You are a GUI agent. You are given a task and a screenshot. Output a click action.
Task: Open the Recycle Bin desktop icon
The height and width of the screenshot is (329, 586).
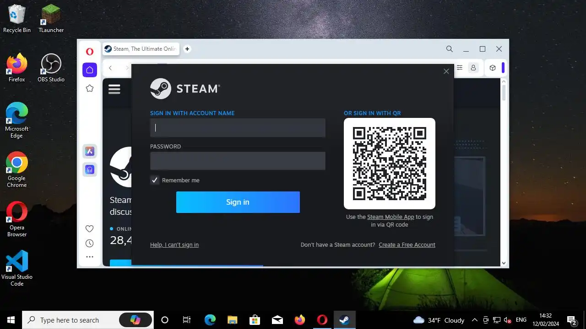coord(17,19)
